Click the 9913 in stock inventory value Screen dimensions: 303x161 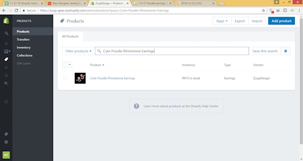pyautogui.click(x=191, y=78)
